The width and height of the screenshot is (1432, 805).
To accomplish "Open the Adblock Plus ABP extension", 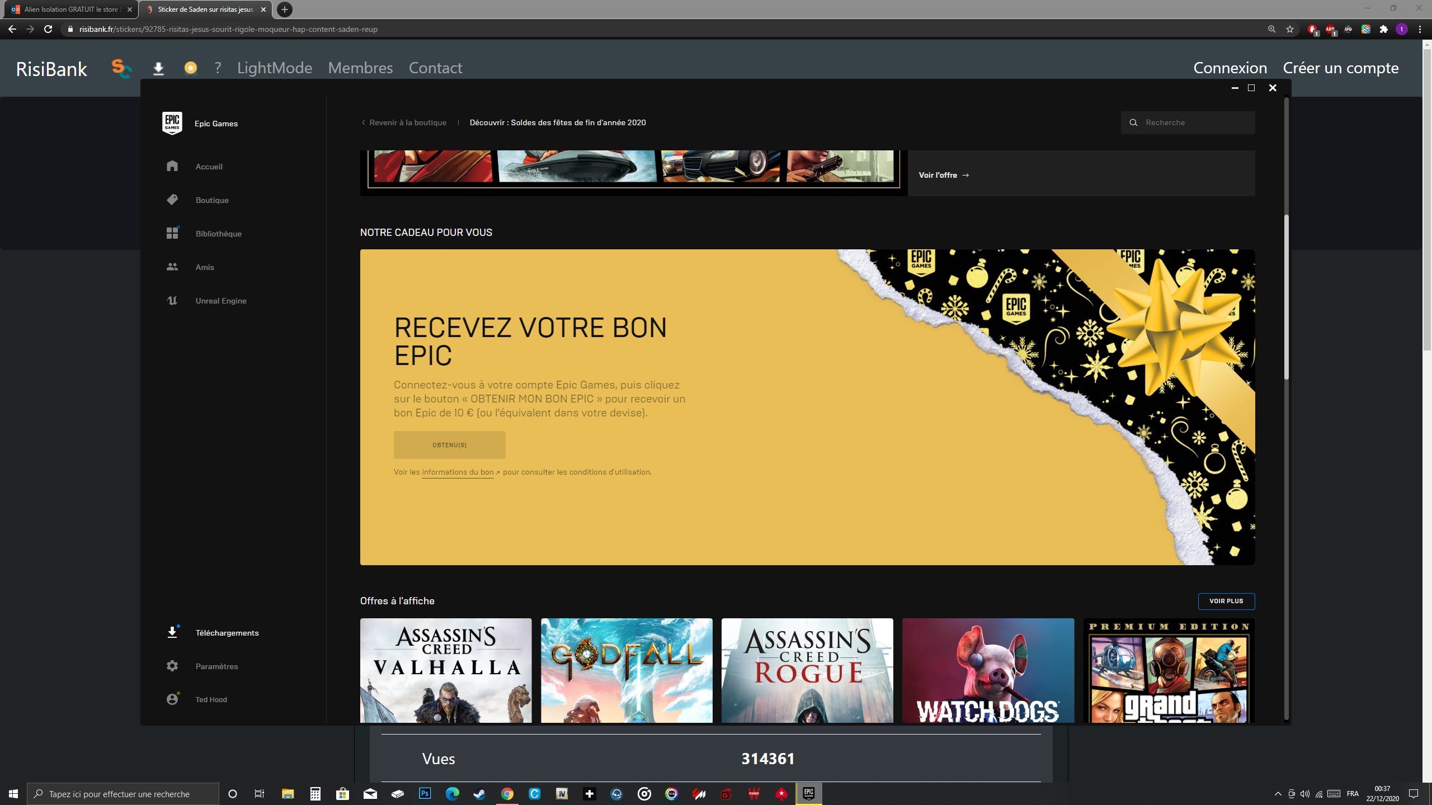I will click(1330, 29).
